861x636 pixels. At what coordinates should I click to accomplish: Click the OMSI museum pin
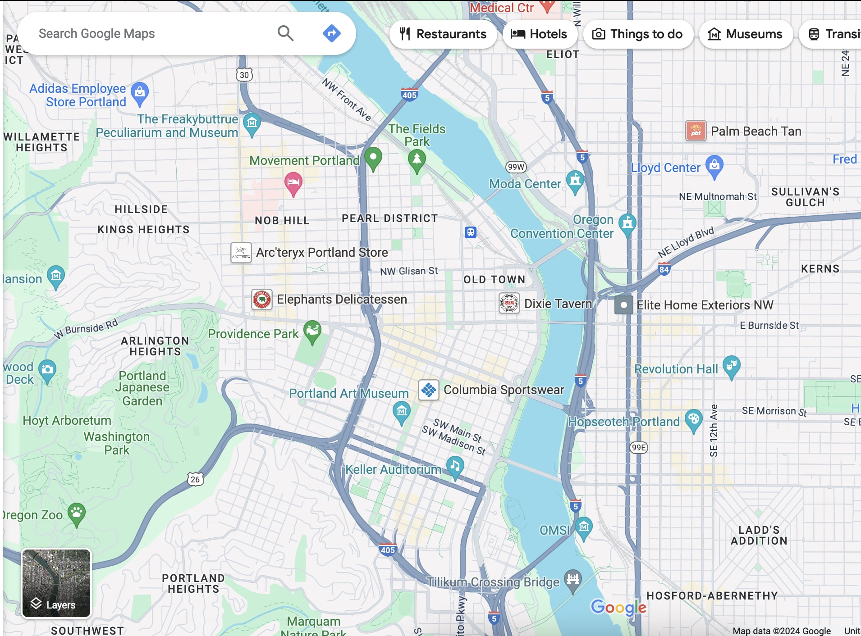[x=584, y=528]
